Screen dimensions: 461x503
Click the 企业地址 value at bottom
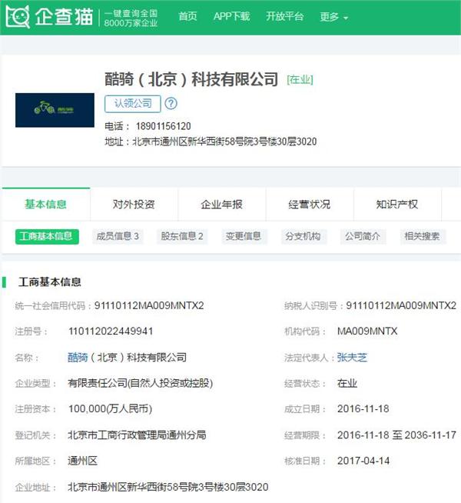[168, 488]
